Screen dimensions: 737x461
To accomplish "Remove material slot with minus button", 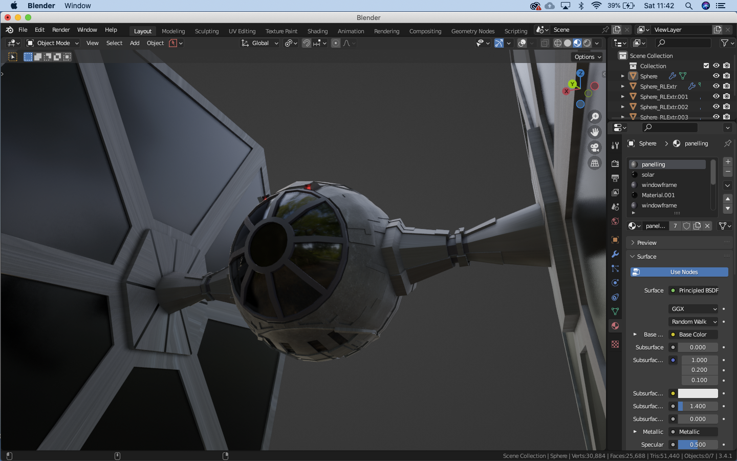I will [x=728, y=172].
